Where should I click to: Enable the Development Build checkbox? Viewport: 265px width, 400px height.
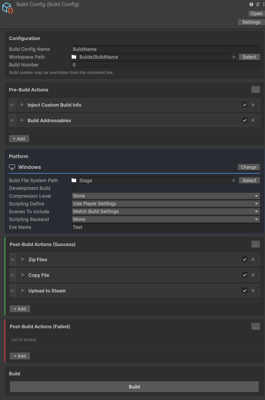click(74, 188)
